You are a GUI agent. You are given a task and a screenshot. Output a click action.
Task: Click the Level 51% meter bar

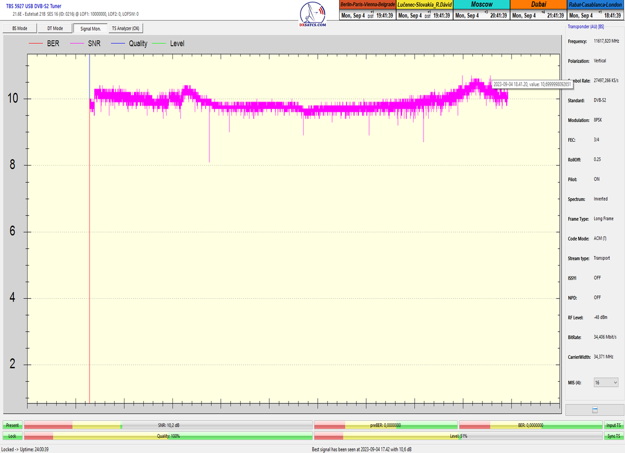tap(457, 435)
